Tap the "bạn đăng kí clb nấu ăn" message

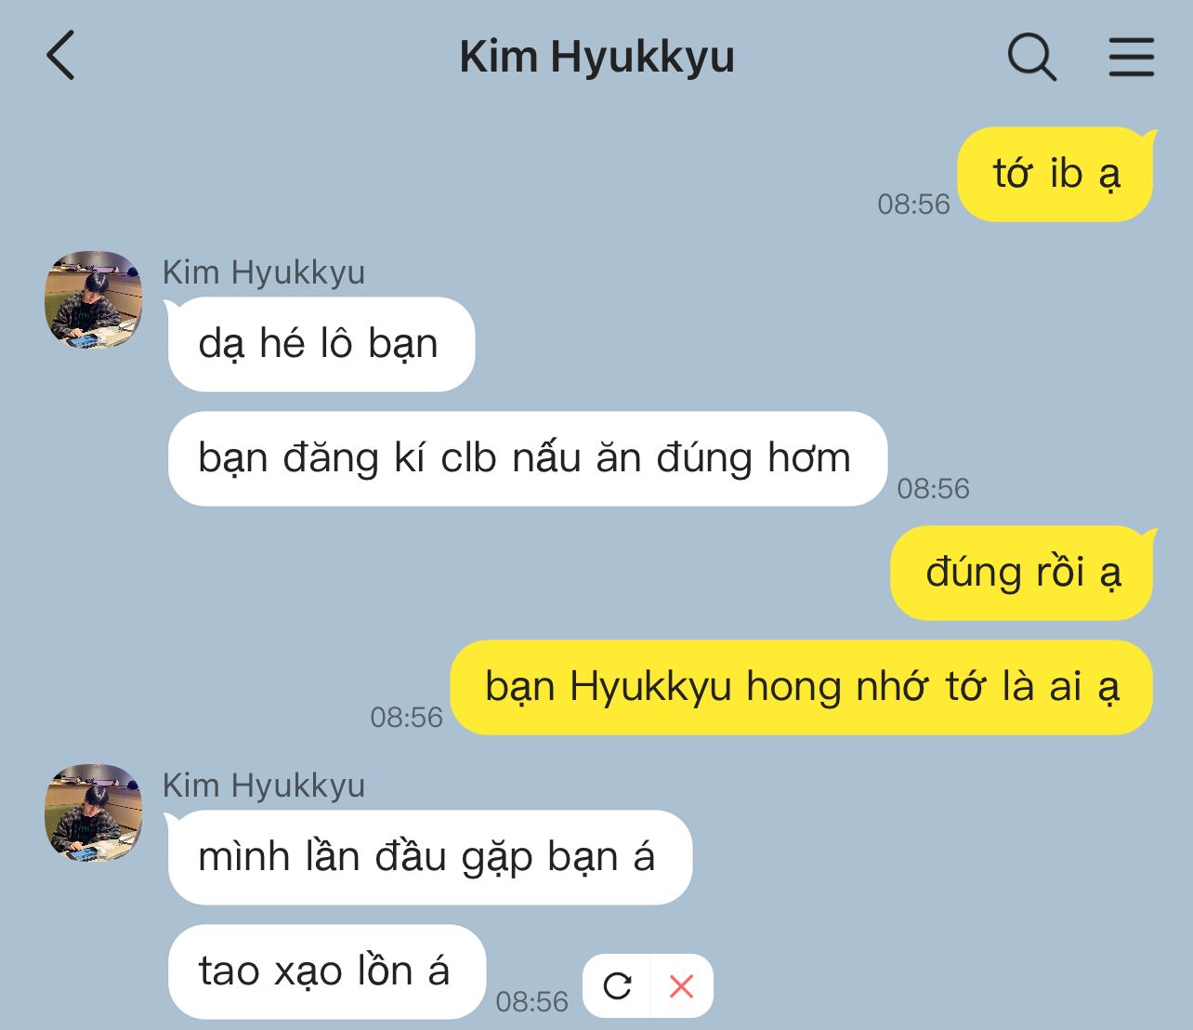pos(527,458)
